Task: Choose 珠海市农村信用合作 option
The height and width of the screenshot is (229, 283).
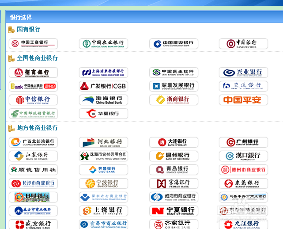Action: pyautogui.click(x=103, y=156)
